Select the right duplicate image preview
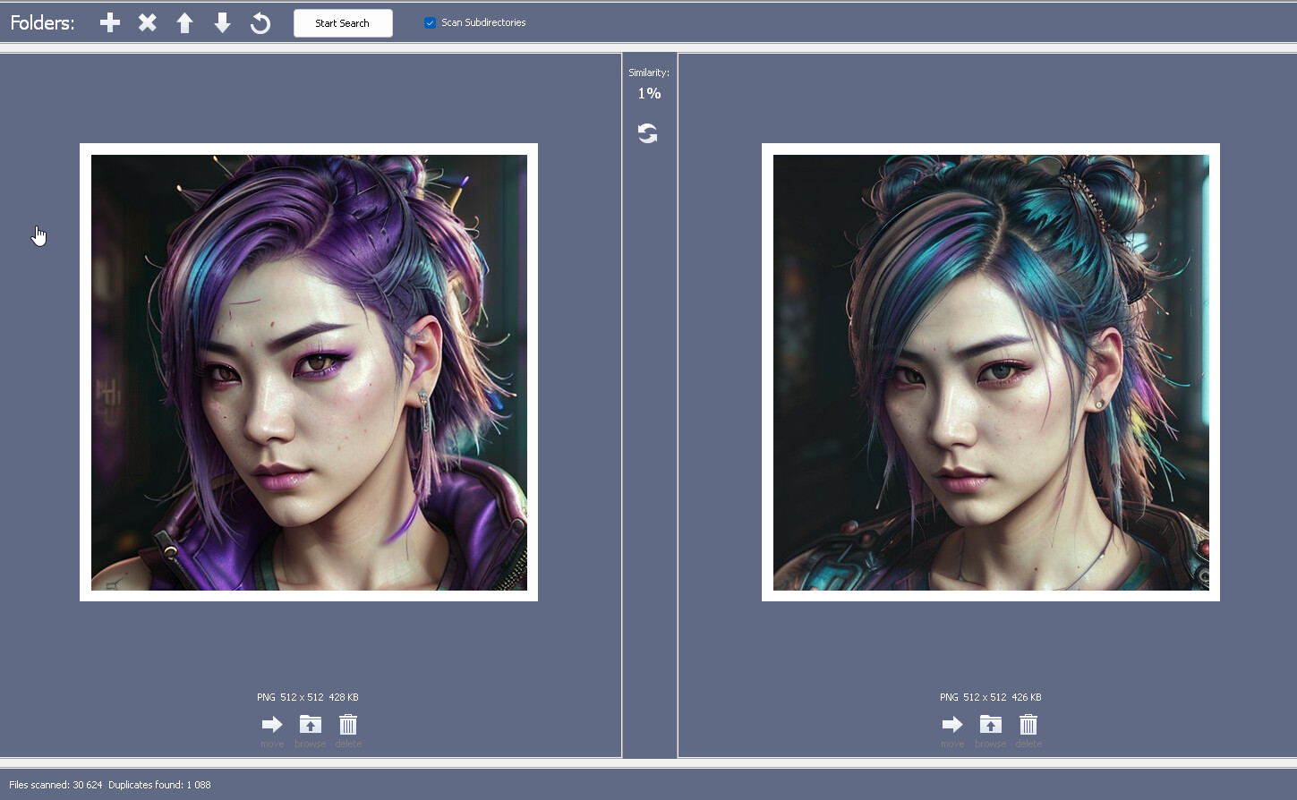This screenshot has width=1297, height=800. click(x=990, y=372)
